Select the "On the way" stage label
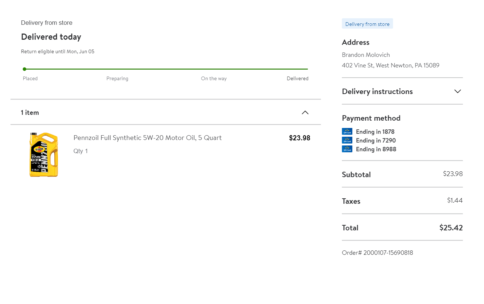484x304 pixels. click(214, 78)
